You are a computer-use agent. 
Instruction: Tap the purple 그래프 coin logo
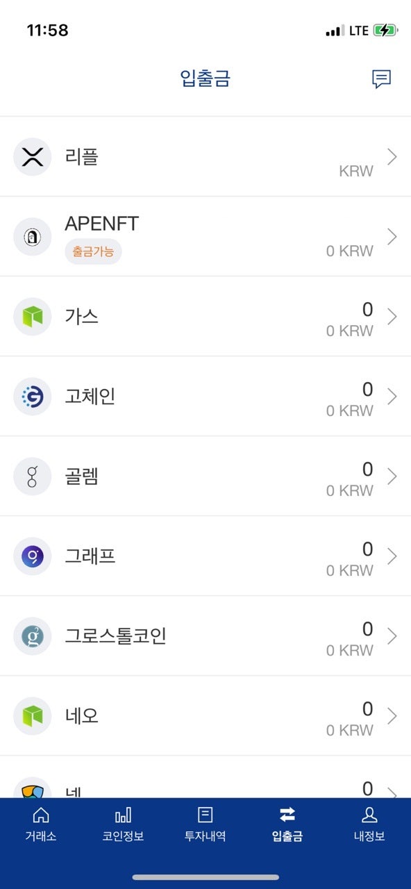[33, 556]
